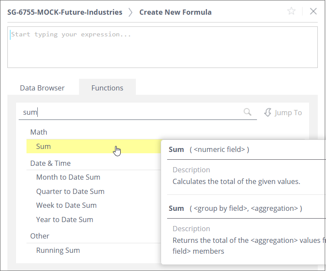Select the Running Sum function
This screenshot has width=326, height=271.
click(58, 250)
